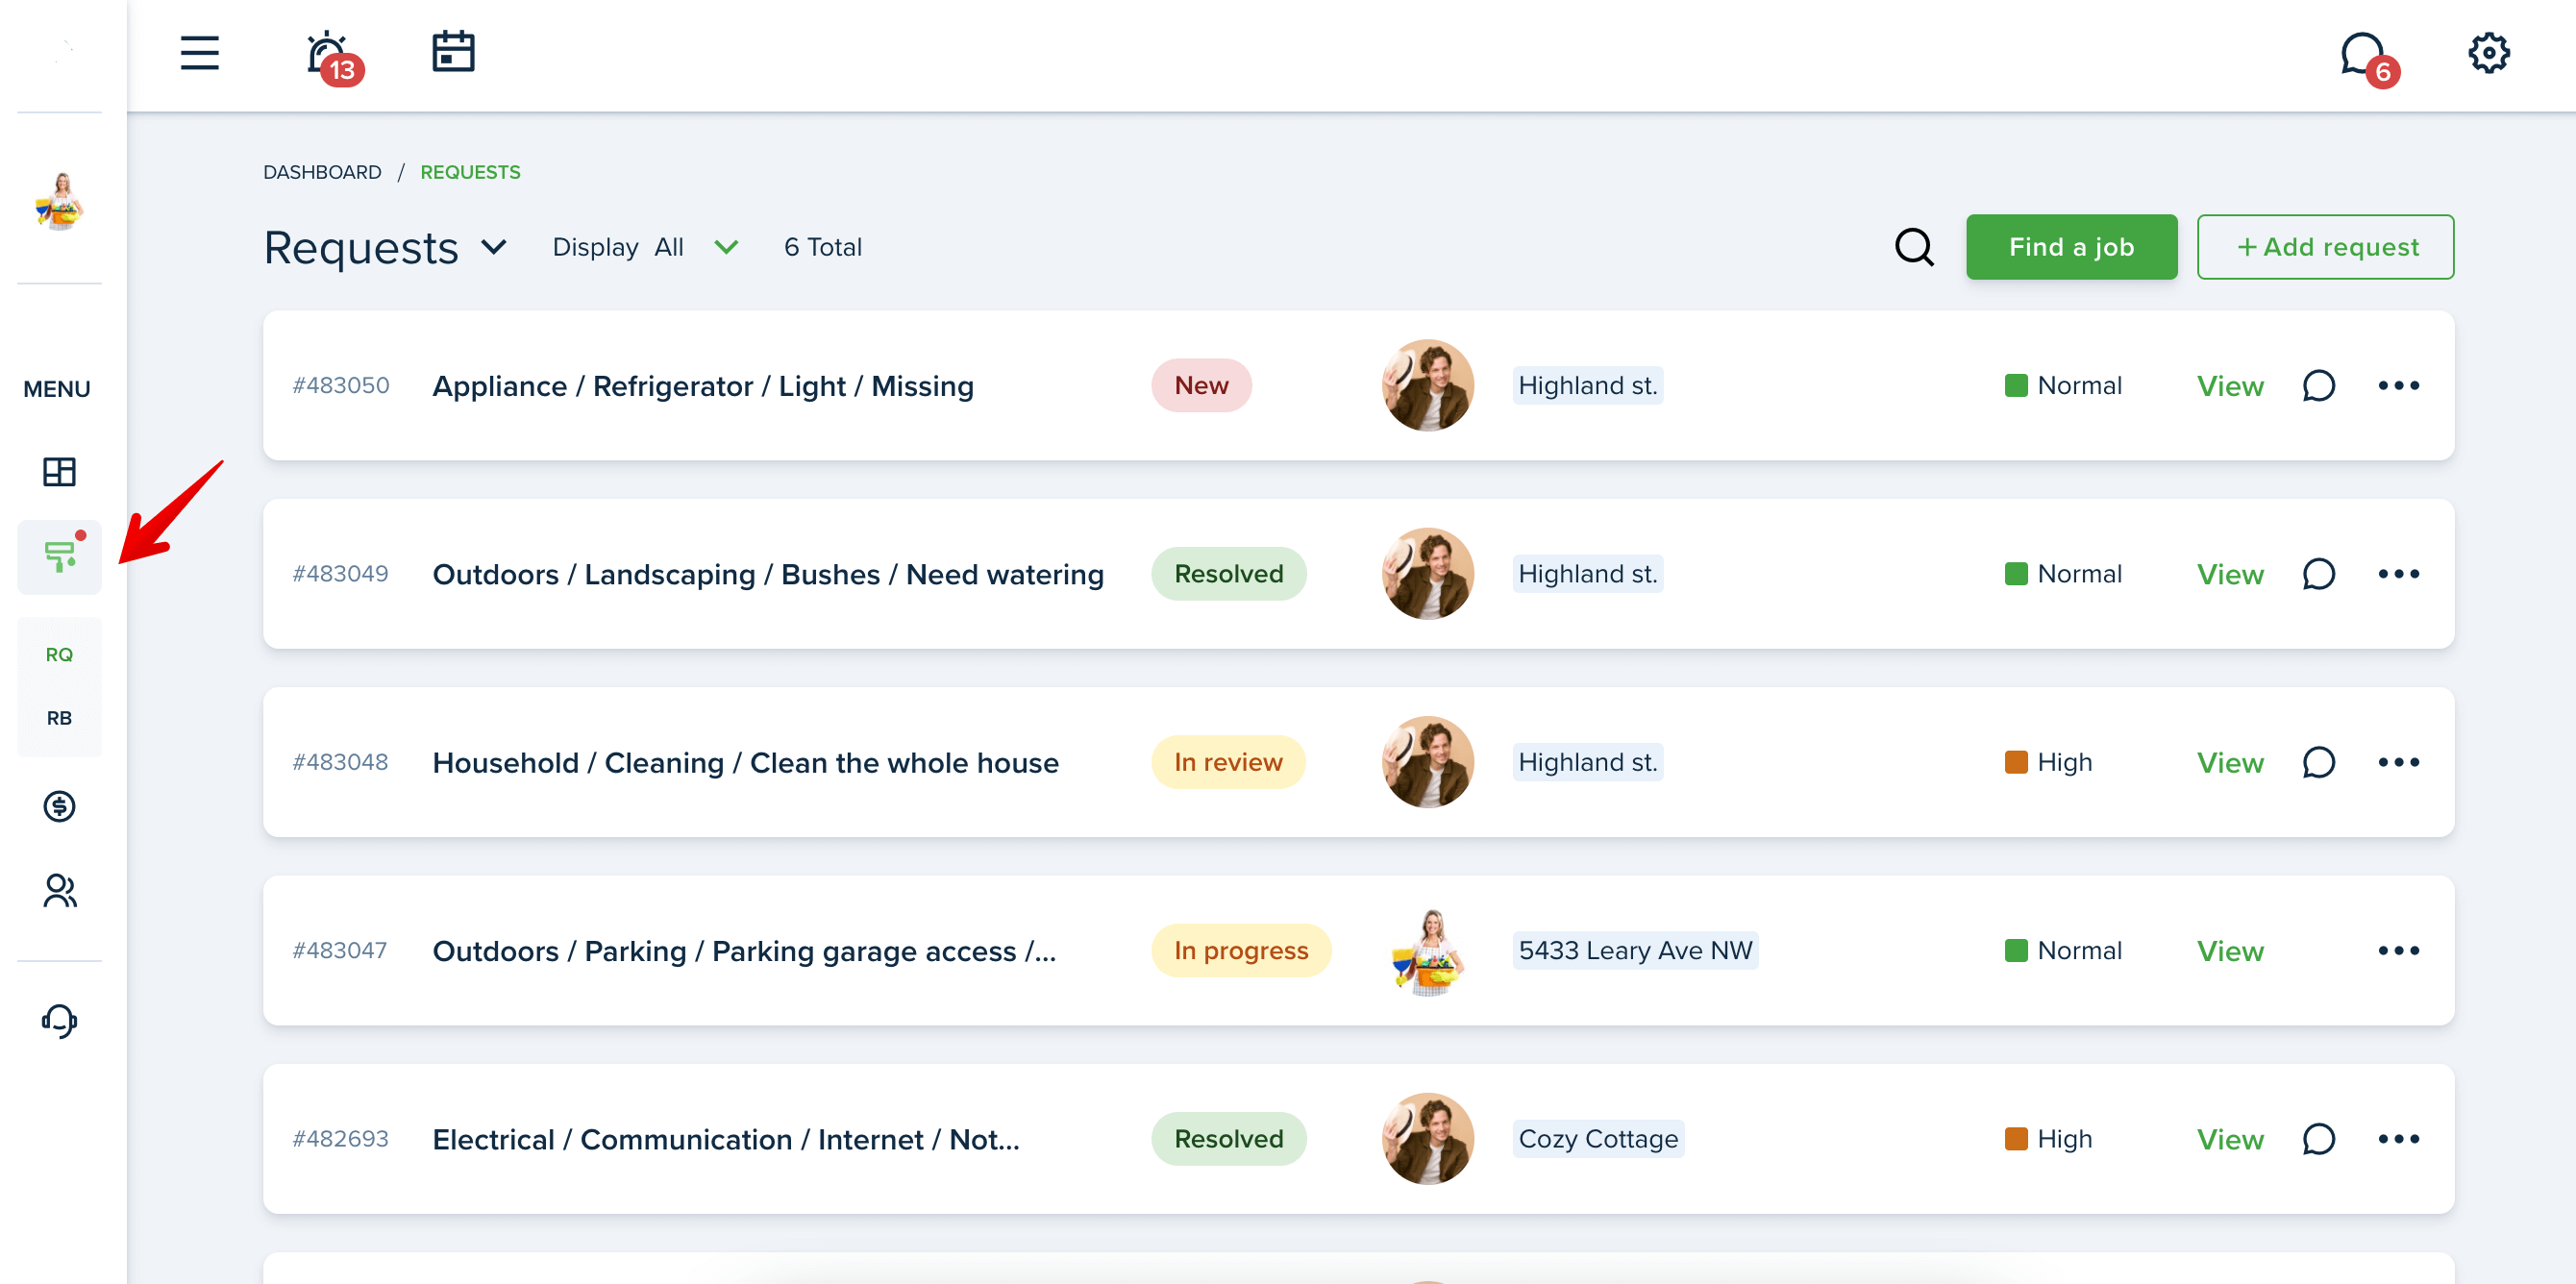This screenshot has height=1284, width=2576.
Task: Click the Cozy Cottage property tag
Action: click(1598, 1139)
